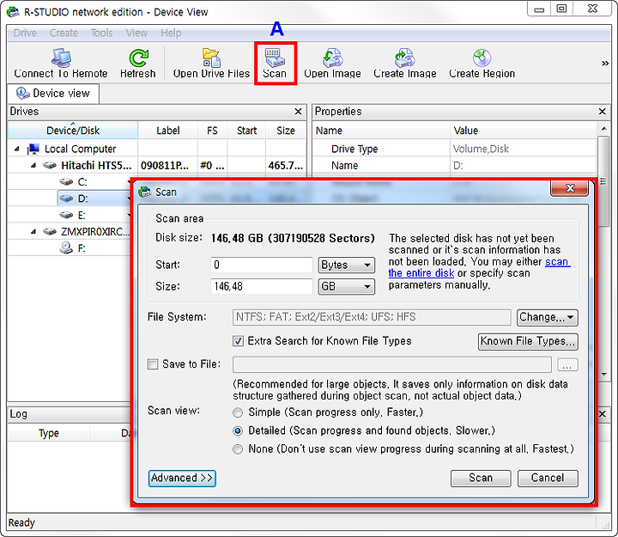Toggle Extra Search for Known File Types
Screen dimensions: 618x537
pyautogui.click(x=238, y=341)
